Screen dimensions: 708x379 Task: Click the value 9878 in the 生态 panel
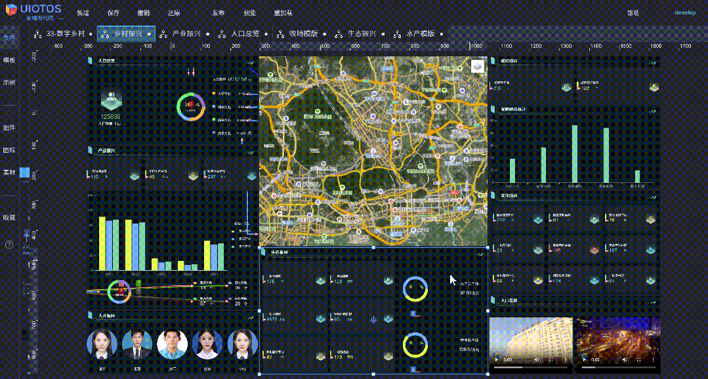(x=272, y=319)
